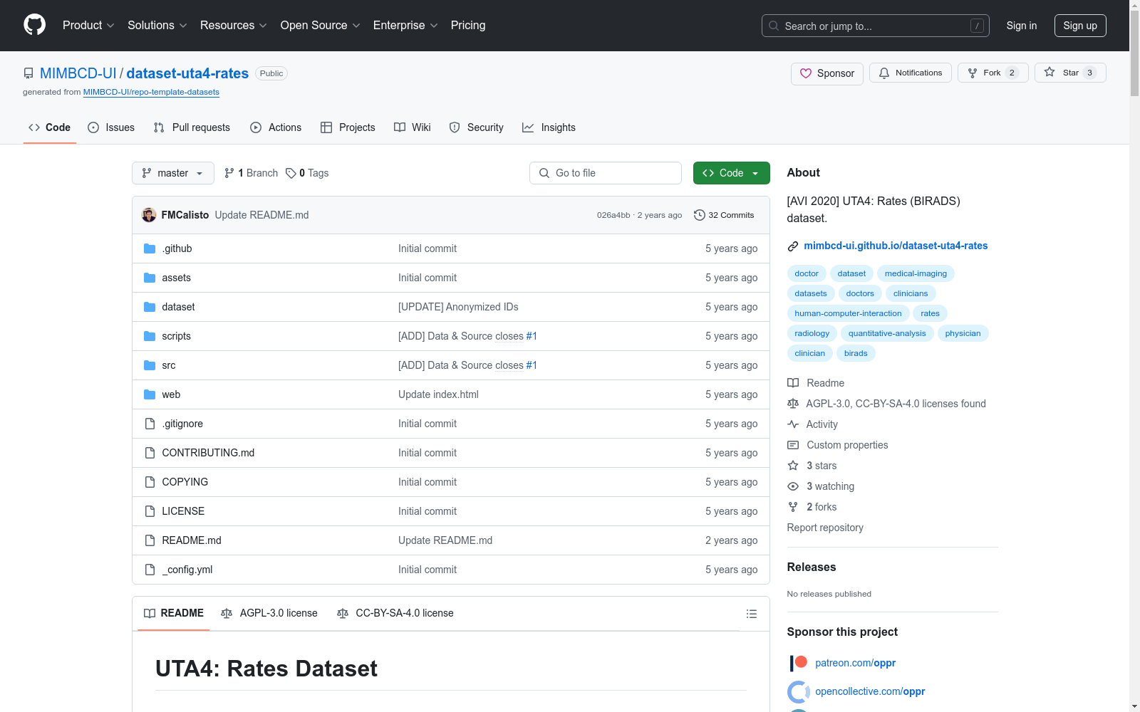
Task: Click the commits history clock icon
Action: 700,215
